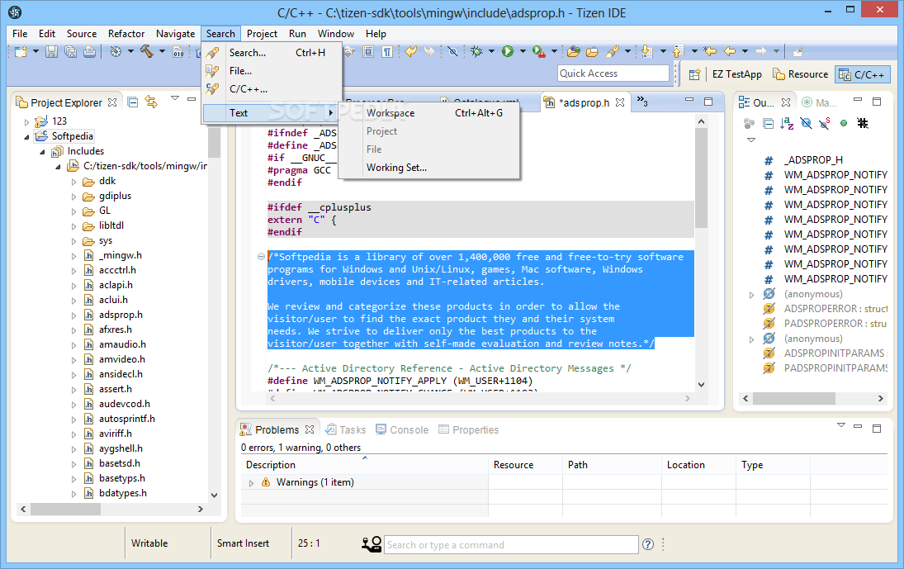Click the Search or type a command field
This screenshot has width=904, height=569.
[x=511, y=545]
